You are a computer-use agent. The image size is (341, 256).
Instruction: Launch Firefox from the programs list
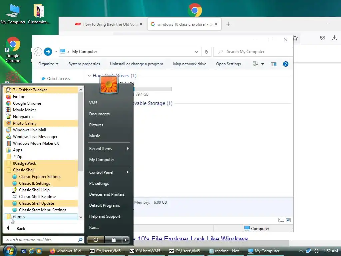coord(41,96)
